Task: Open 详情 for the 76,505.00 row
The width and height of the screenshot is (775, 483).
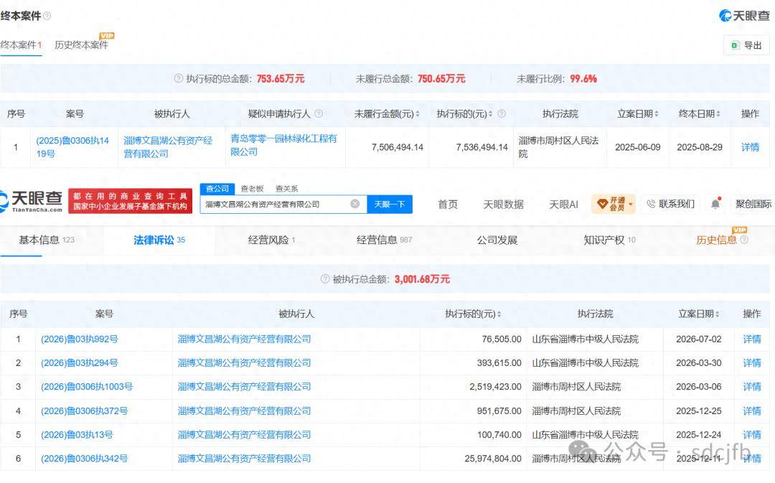Action: 752,339
